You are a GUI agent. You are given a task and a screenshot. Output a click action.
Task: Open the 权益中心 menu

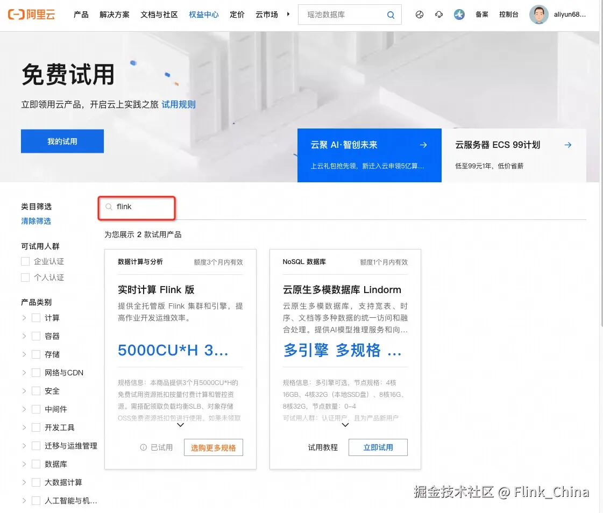(204, 15)
